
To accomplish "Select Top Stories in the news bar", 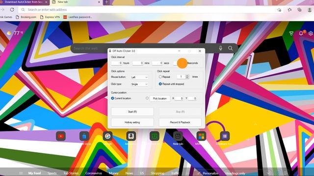I will 71,173.
